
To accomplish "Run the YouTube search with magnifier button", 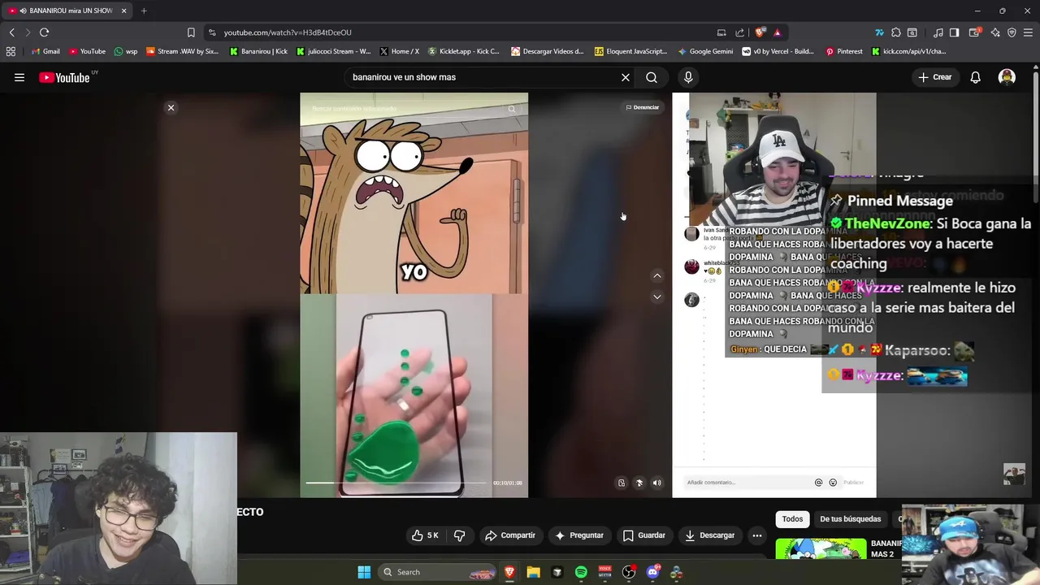I will point(652,77).
